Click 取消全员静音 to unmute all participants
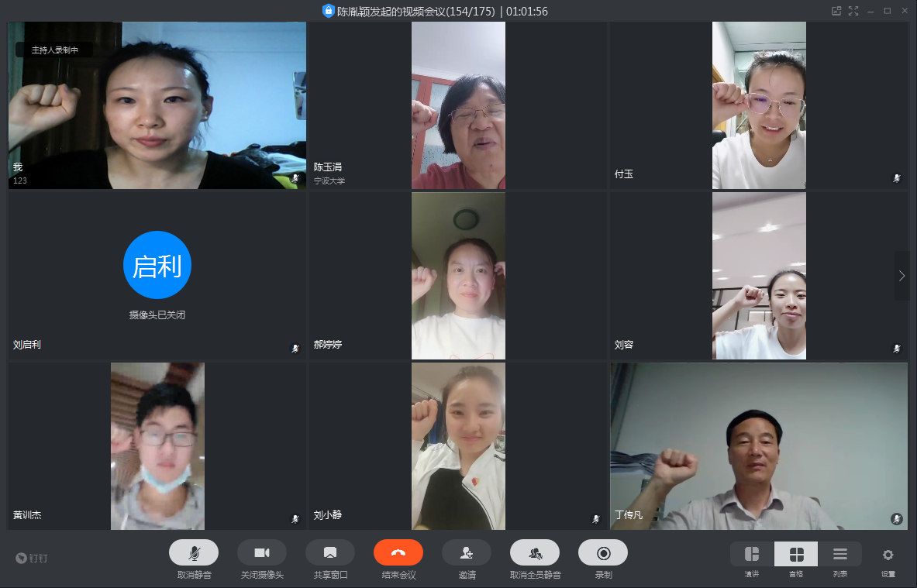The height and width of the screenshot is (588, 917). (x=535, y=553)
